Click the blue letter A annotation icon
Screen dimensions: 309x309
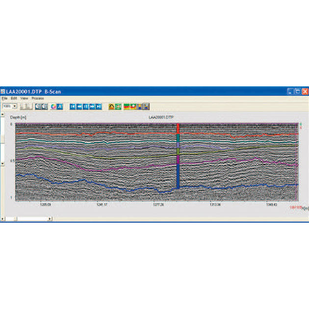[x=60, y=106]
